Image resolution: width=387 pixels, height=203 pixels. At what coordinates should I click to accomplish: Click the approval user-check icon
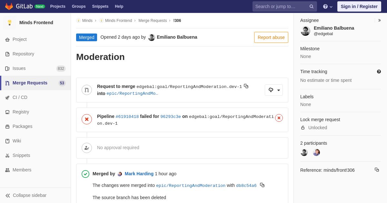pyautogui.click(x=87, y=148)
